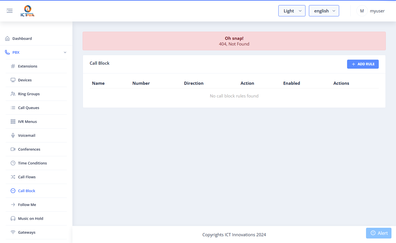The image size is (396, 243).
Task: Open Music on Hold
Action: [36, 218]
